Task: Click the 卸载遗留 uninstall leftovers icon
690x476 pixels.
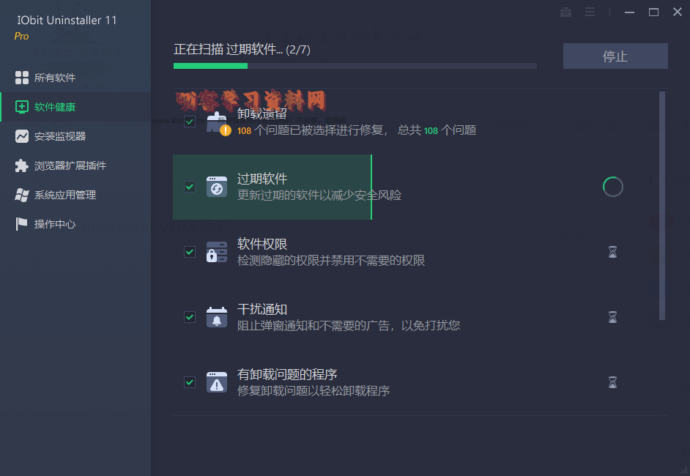Action: (x=217, y=122)
